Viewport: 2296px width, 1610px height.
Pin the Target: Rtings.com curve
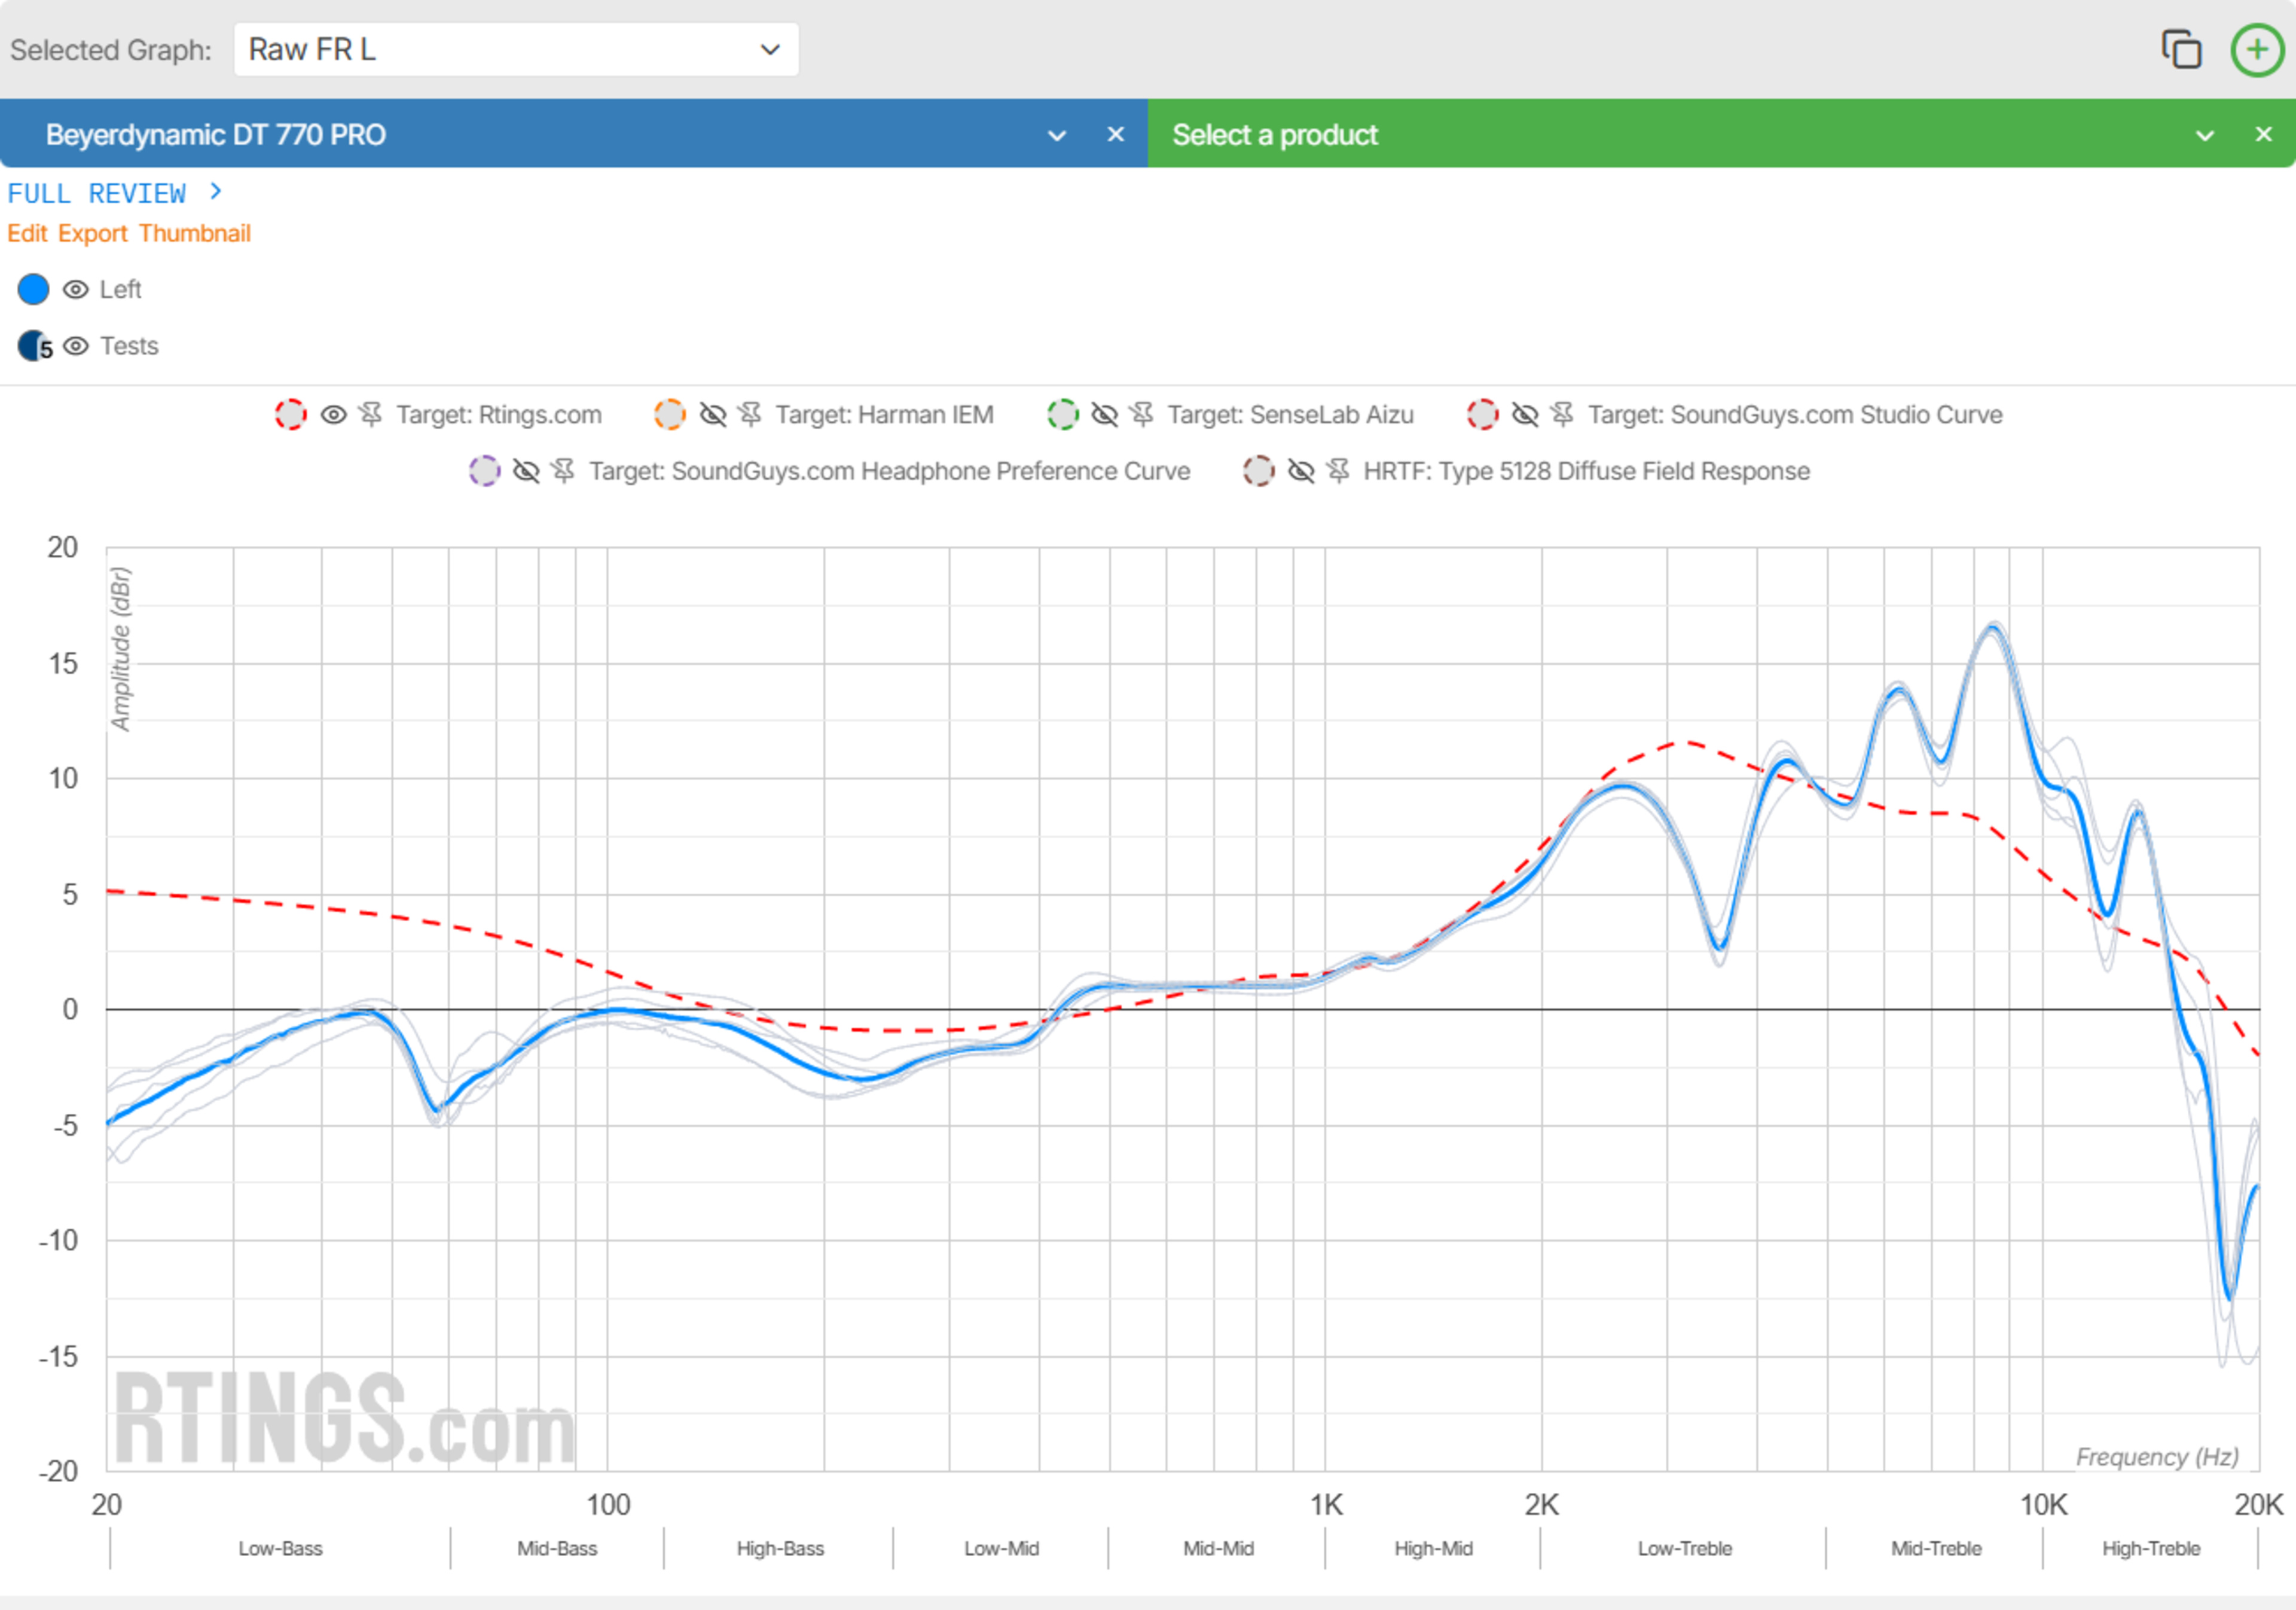tap(371, 414)
